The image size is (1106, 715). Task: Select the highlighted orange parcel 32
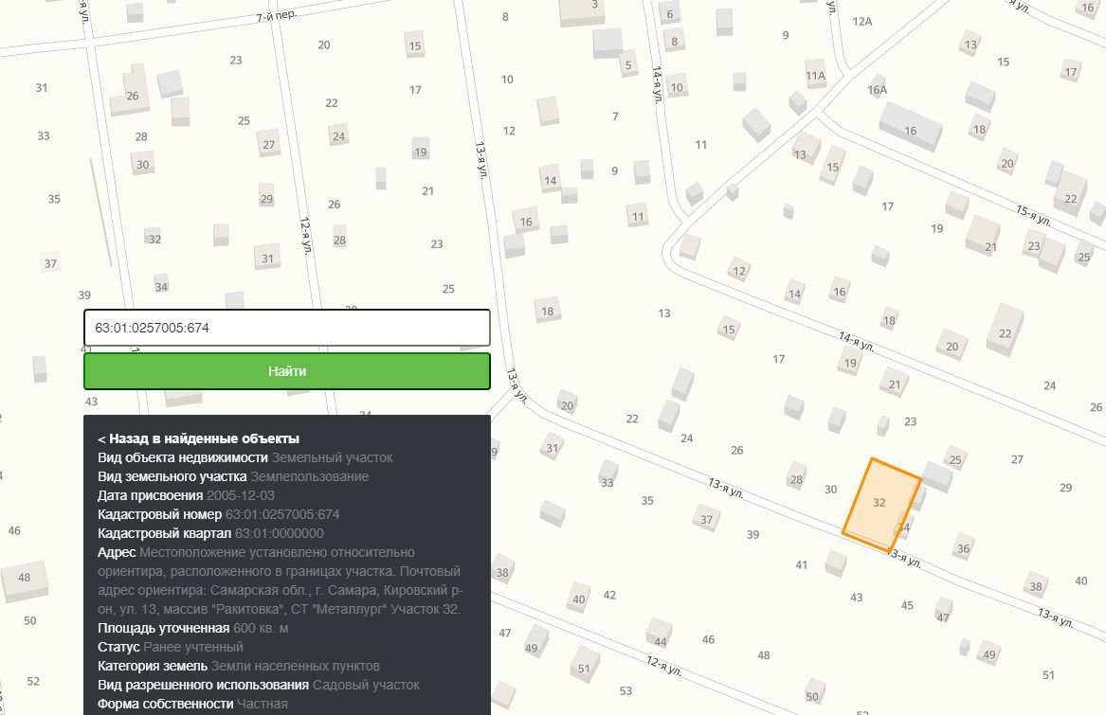point(881,504)
